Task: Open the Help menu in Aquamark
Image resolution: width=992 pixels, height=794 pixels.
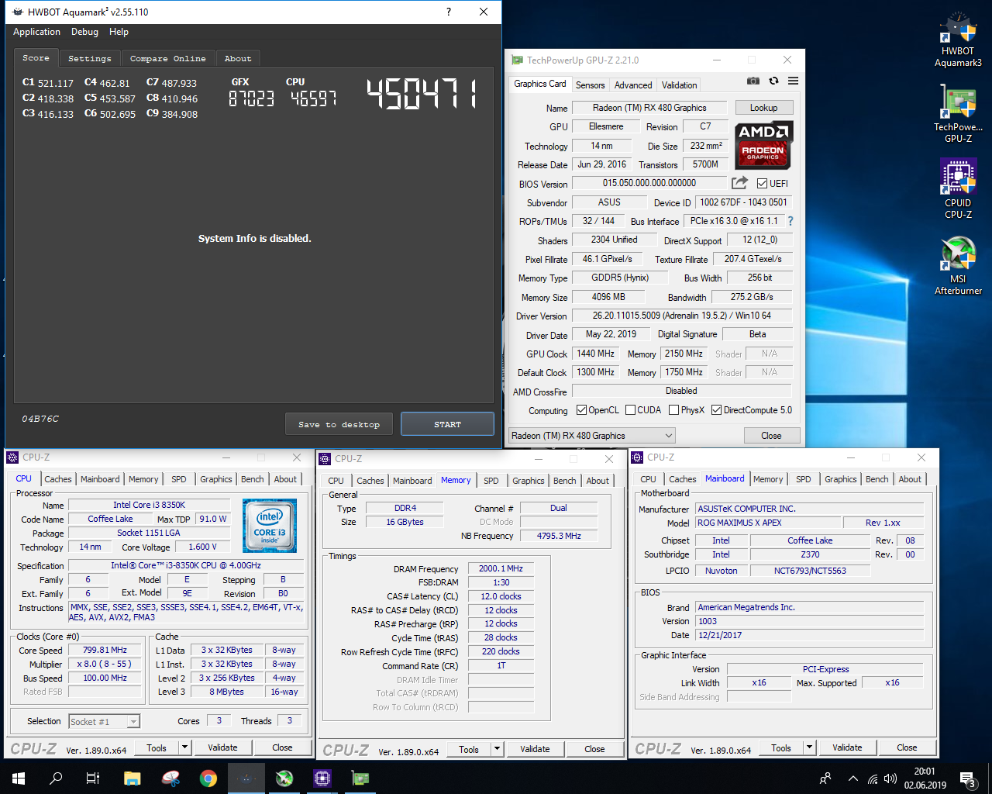Action: click(119, 32)
